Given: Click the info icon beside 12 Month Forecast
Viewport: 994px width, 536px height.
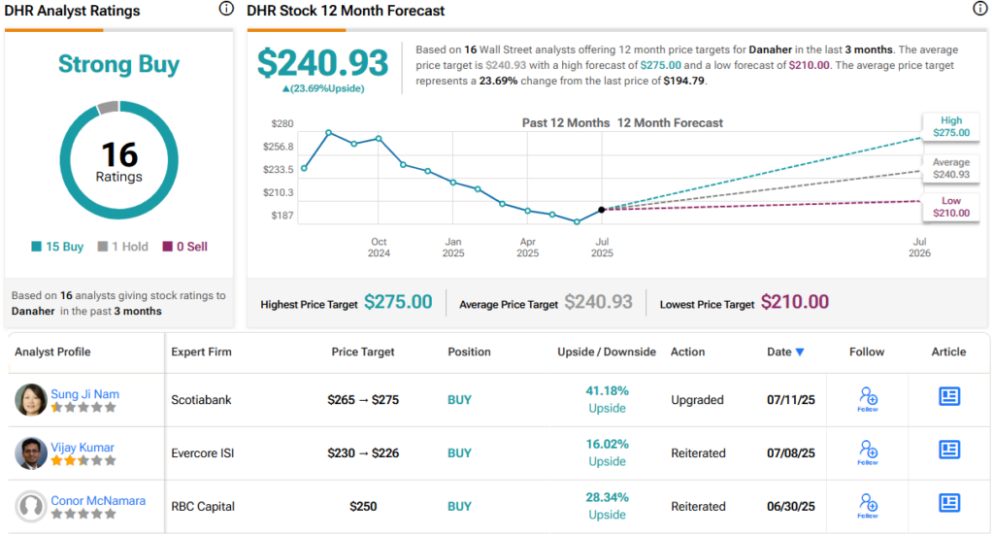Looking at the screenshot, I should click(979, 10).
